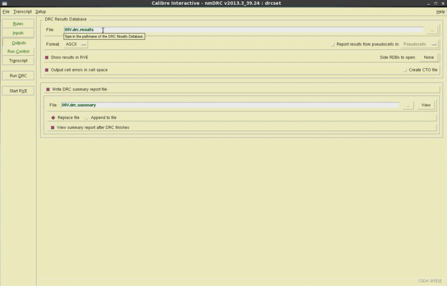Browse for DRC results database file

tap(432, 30)
